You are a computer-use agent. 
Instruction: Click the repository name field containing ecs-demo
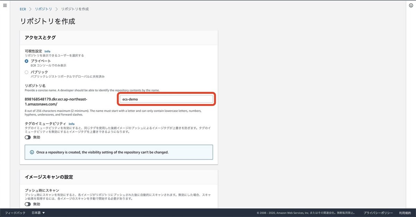166,99
